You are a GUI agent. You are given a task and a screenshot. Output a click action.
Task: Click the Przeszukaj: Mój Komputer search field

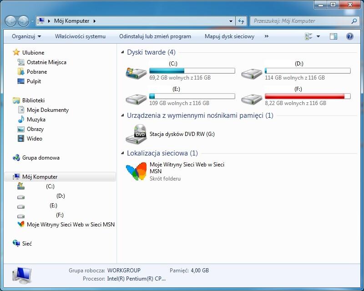[x=300, y=21]
